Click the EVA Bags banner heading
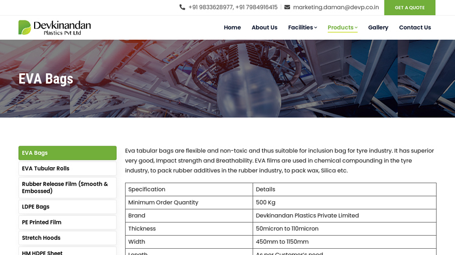 coord(46,79)
